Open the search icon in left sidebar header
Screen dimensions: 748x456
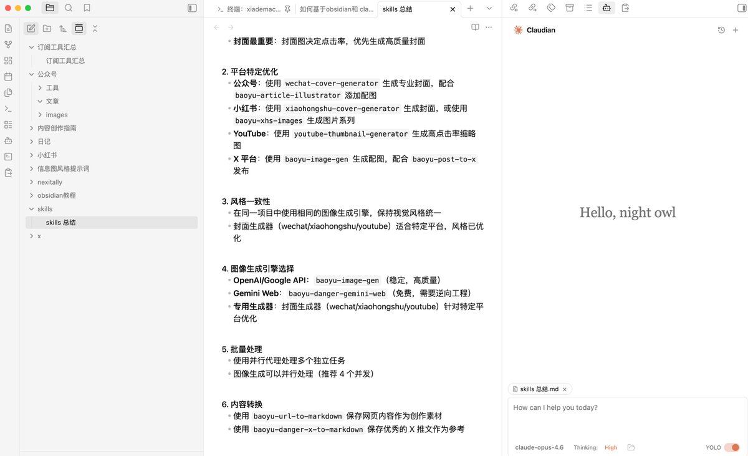coord(69,8)
